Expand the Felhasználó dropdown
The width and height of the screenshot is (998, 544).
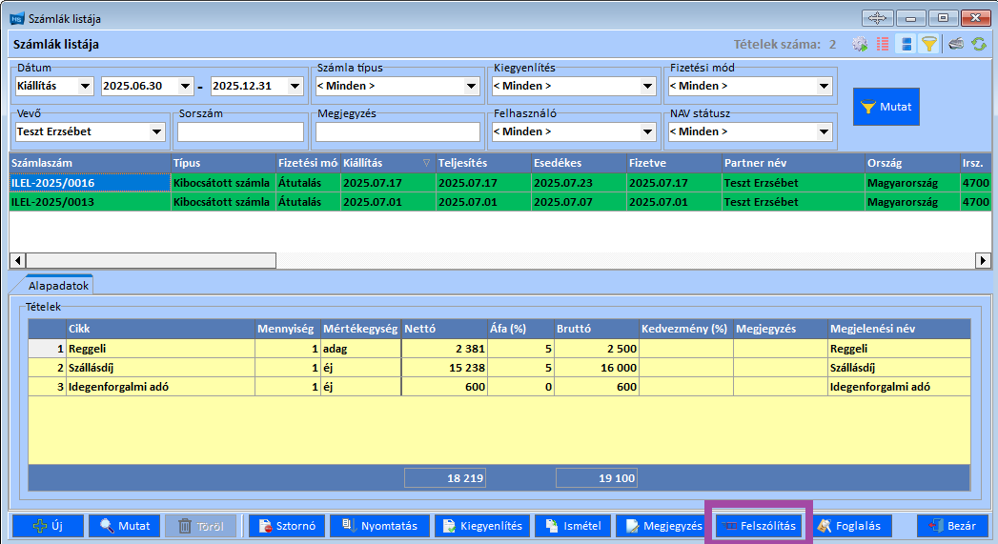[x=647, y=131]
